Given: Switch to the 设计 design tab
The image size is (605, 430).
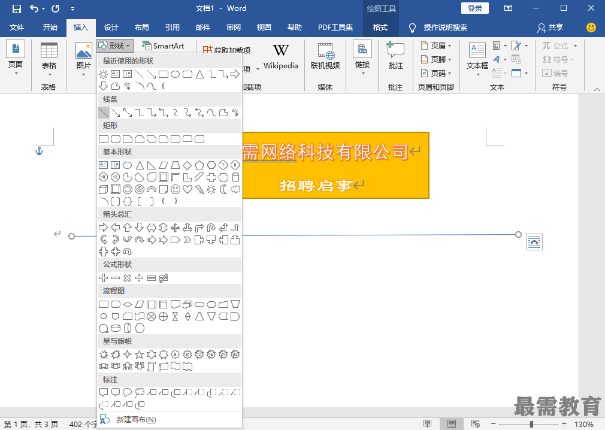Looking at the screenshot, I should pos(111,28).
